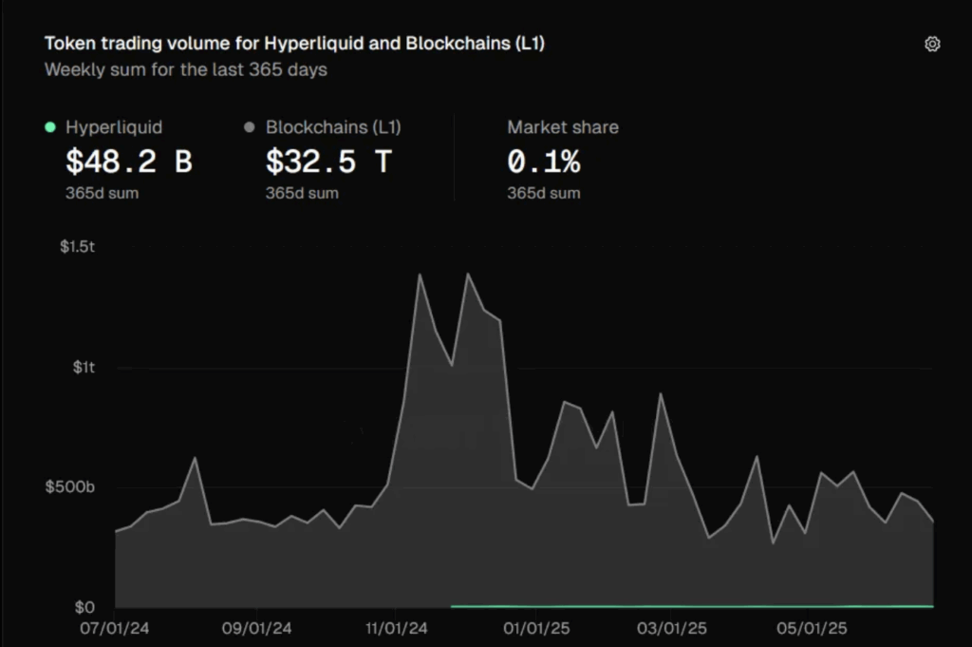Click '365d sum' under Market share value
Screen dimensions: 972x647
(544, 193)
